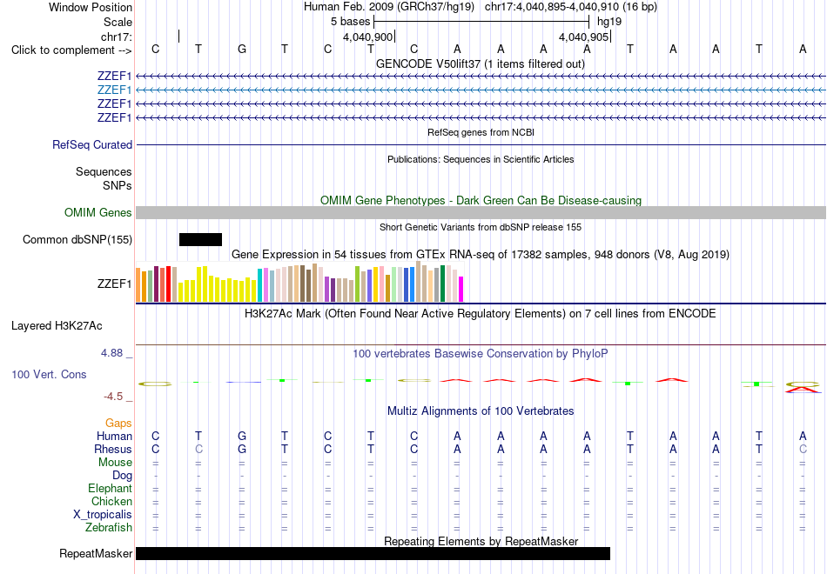The width and height of the screenshot is (827, 574).
Task: Click the 'Human' alignment row label
Action: click(114, 437)
